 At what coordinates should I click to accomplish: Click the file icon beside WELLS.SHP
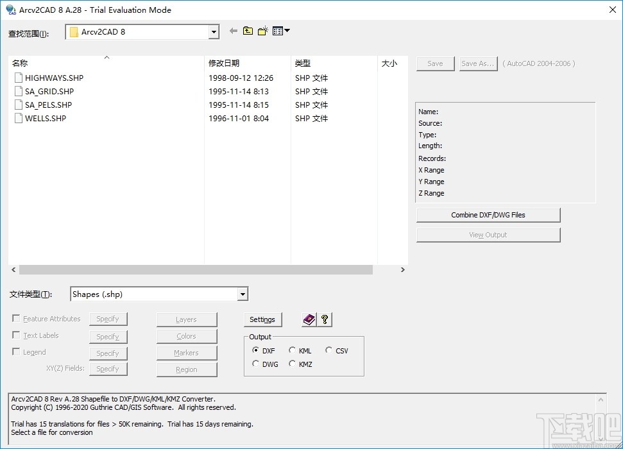[18, 118]
